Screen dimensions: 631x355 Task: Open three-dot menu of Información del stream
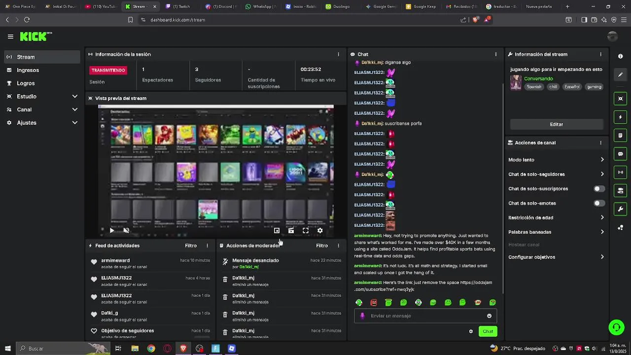pyautogui.click(x=600, y=54)
